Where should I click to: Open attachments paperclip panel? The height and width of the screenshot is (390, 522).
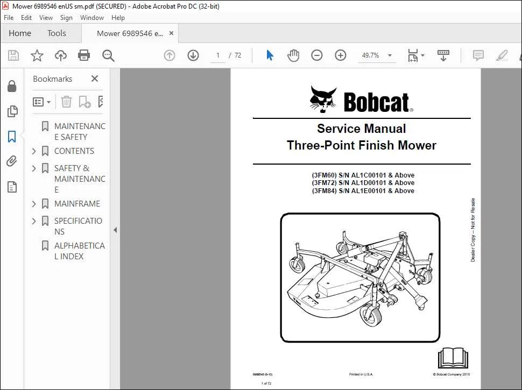12,161
